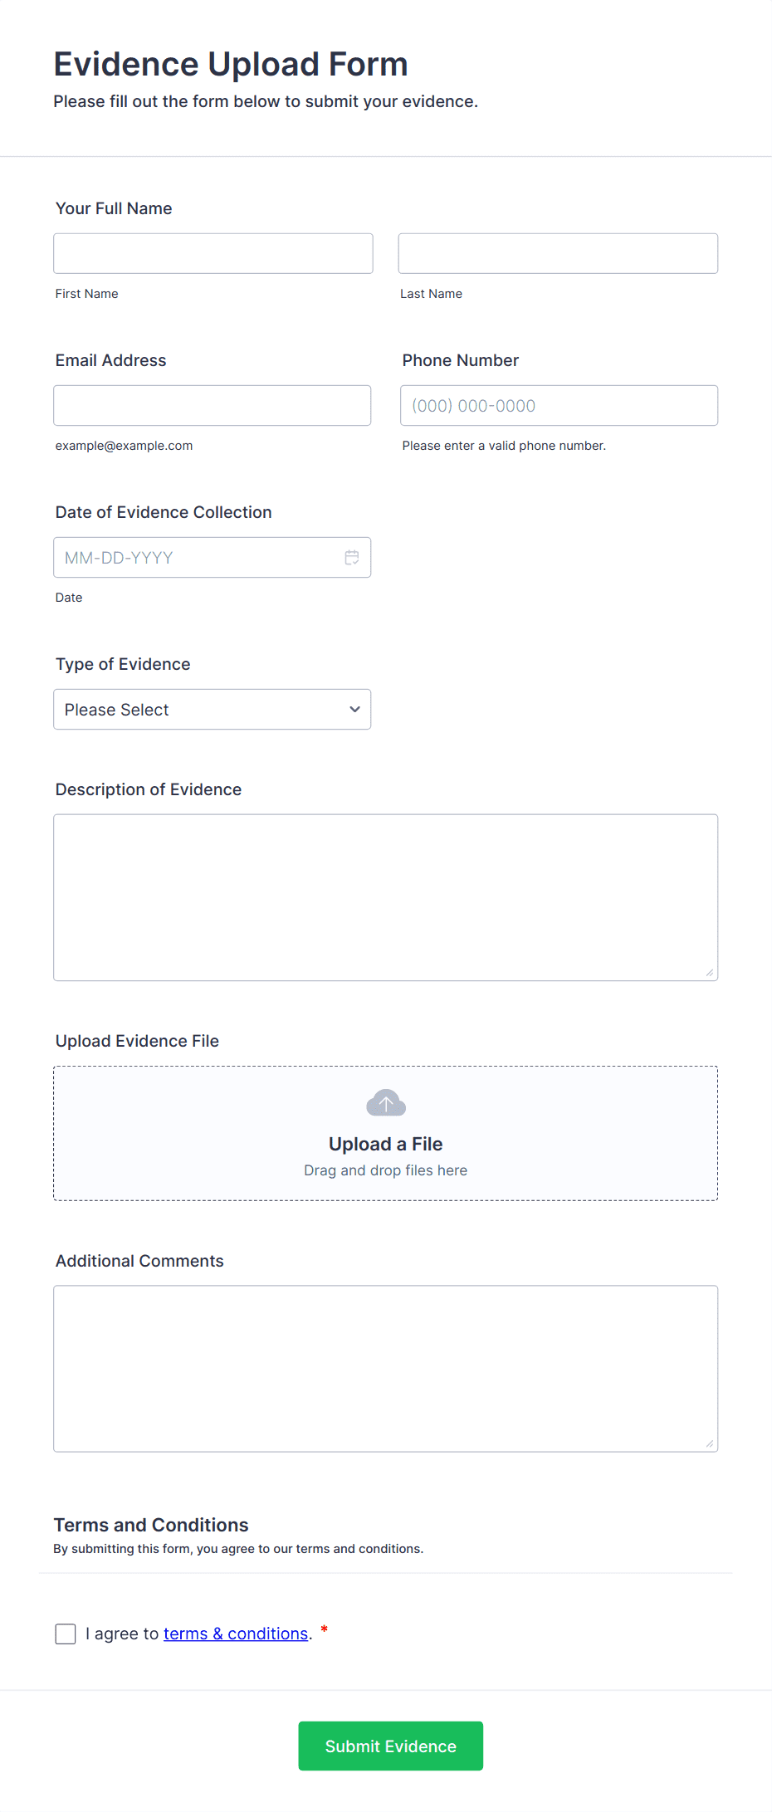Click inside the First Name field

213,252
